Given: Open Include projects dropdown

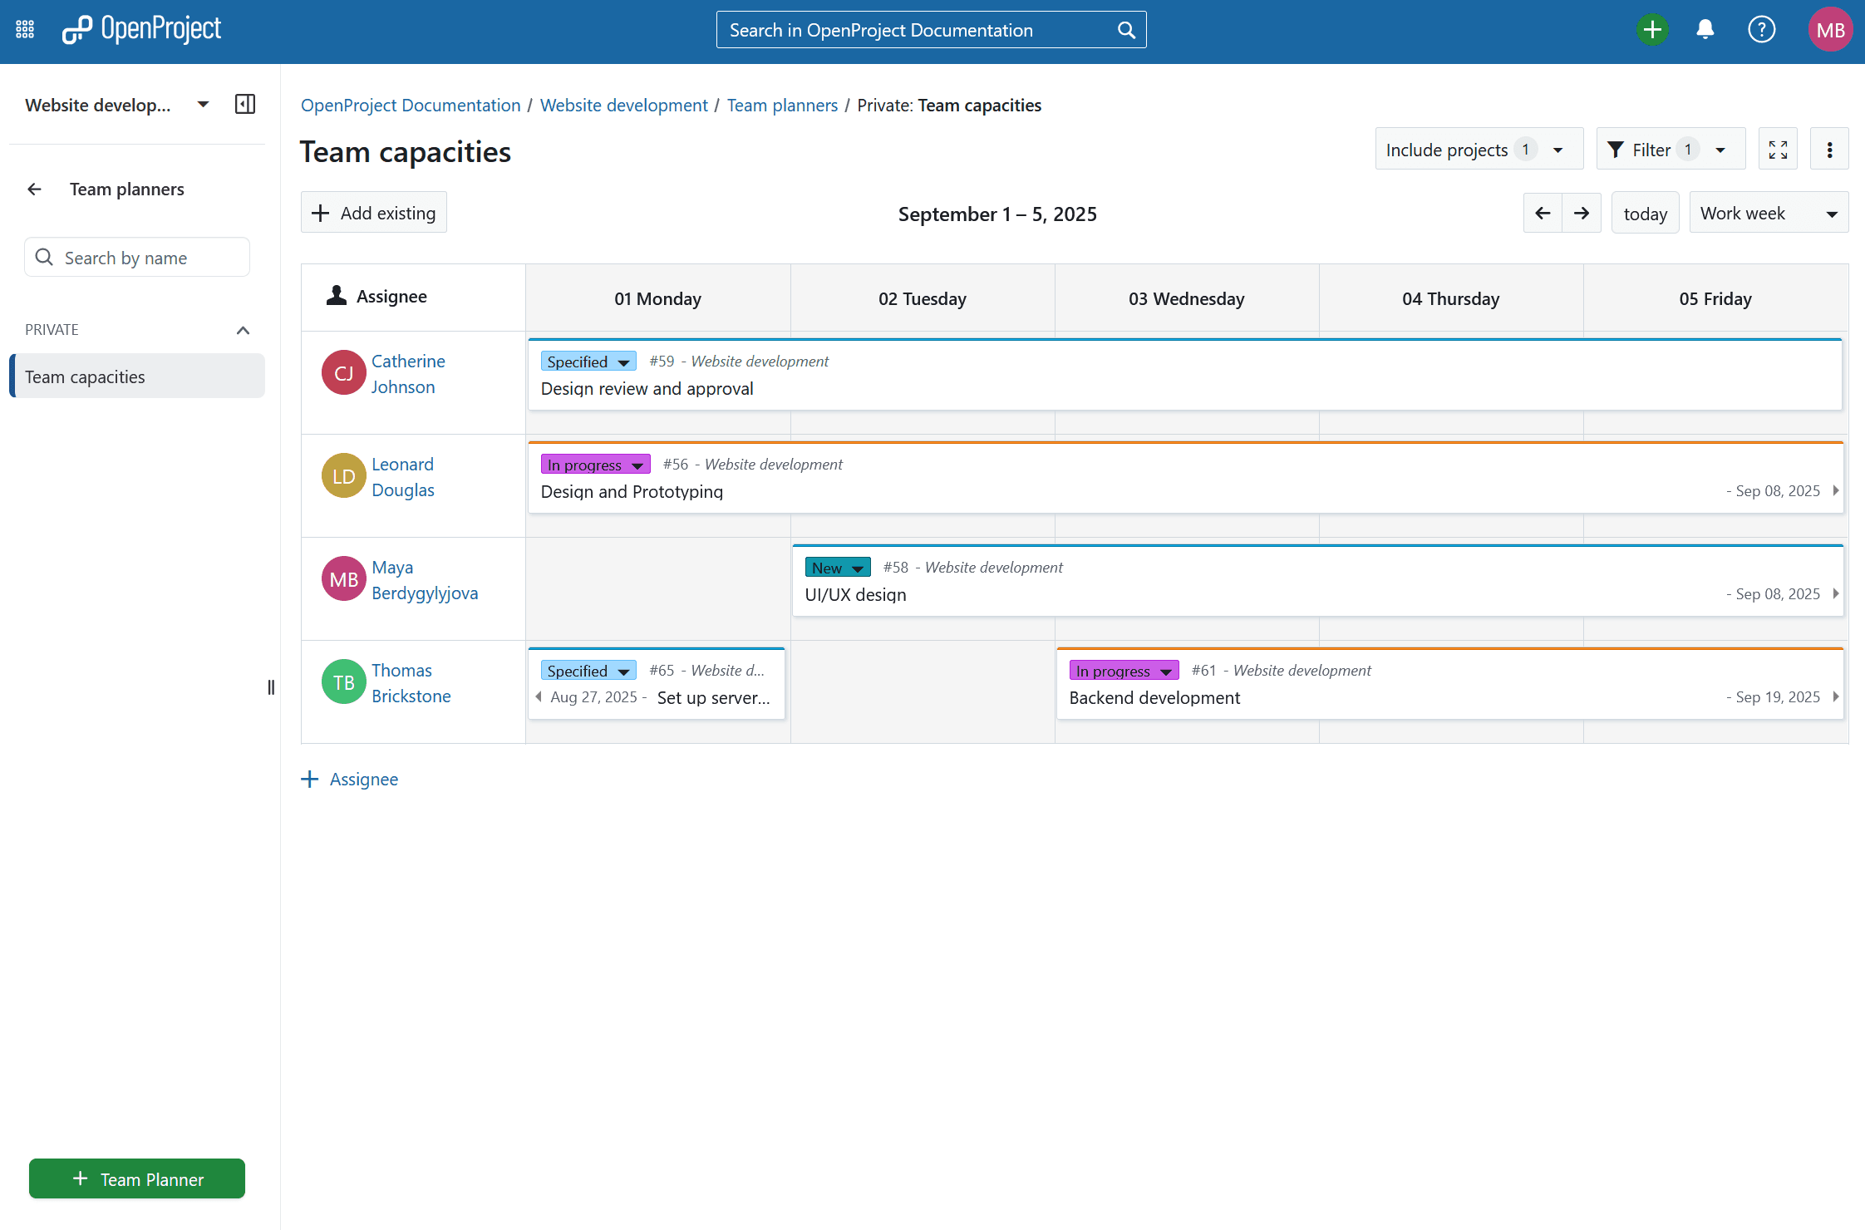Looking at the screenshot, I should pyautogui.click(x=1478, y=150).
